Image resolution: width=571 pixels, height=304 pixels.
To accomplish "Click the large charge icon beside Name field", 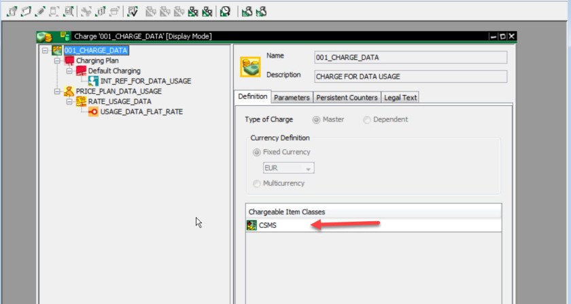I will click(x=250, y=66).
